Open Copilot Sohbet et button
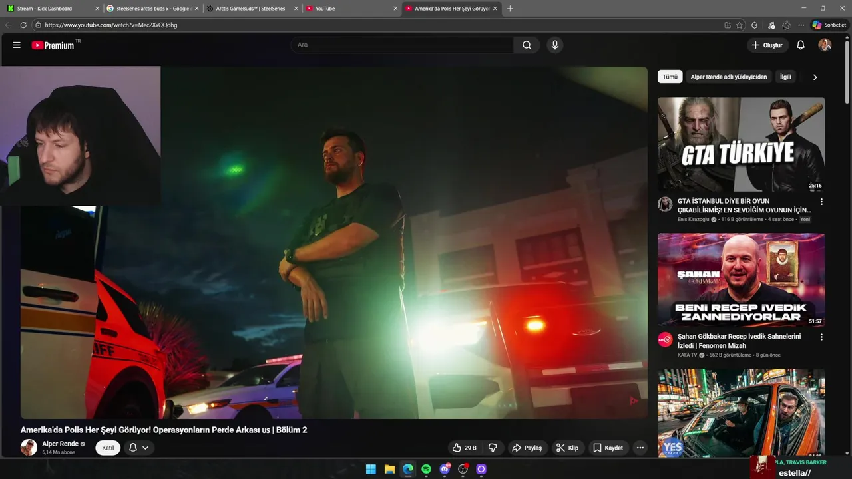The width and height of the screenshot is (852, 479). click(829, 25)
